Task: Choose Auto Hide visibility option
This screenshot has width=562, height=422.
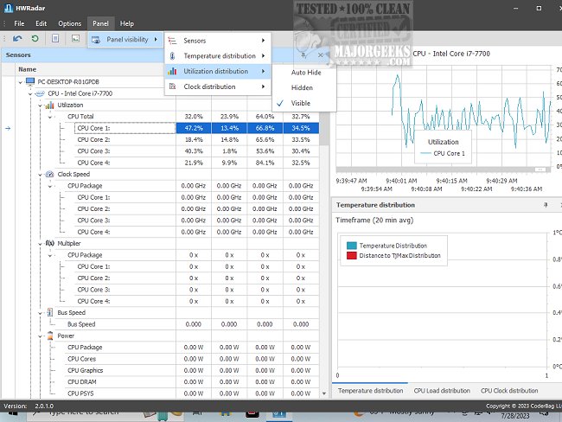Action: (305, 73)
